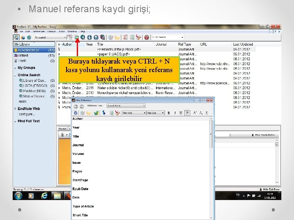Viewport: 294px width, 220px height.
Task: Open the Tools menu
Action: (x=62, y=31)
